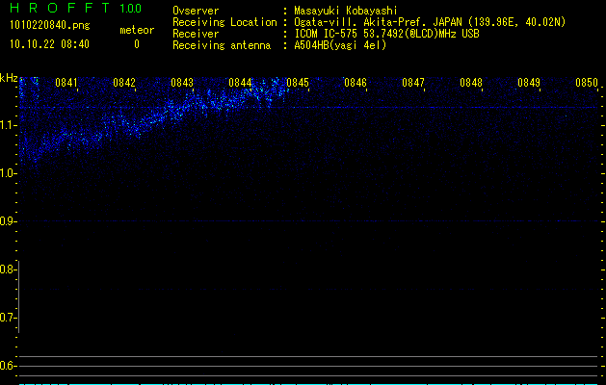Click the HROFFT 1.0.0 title text
Image resolution: width=606 pixels, height=385 pixels.
click(75, 8)
